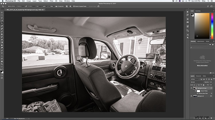Hide the Background copy layer
Image resolution: width=215 pixels, height=120 pixels.
click(191, 88)
